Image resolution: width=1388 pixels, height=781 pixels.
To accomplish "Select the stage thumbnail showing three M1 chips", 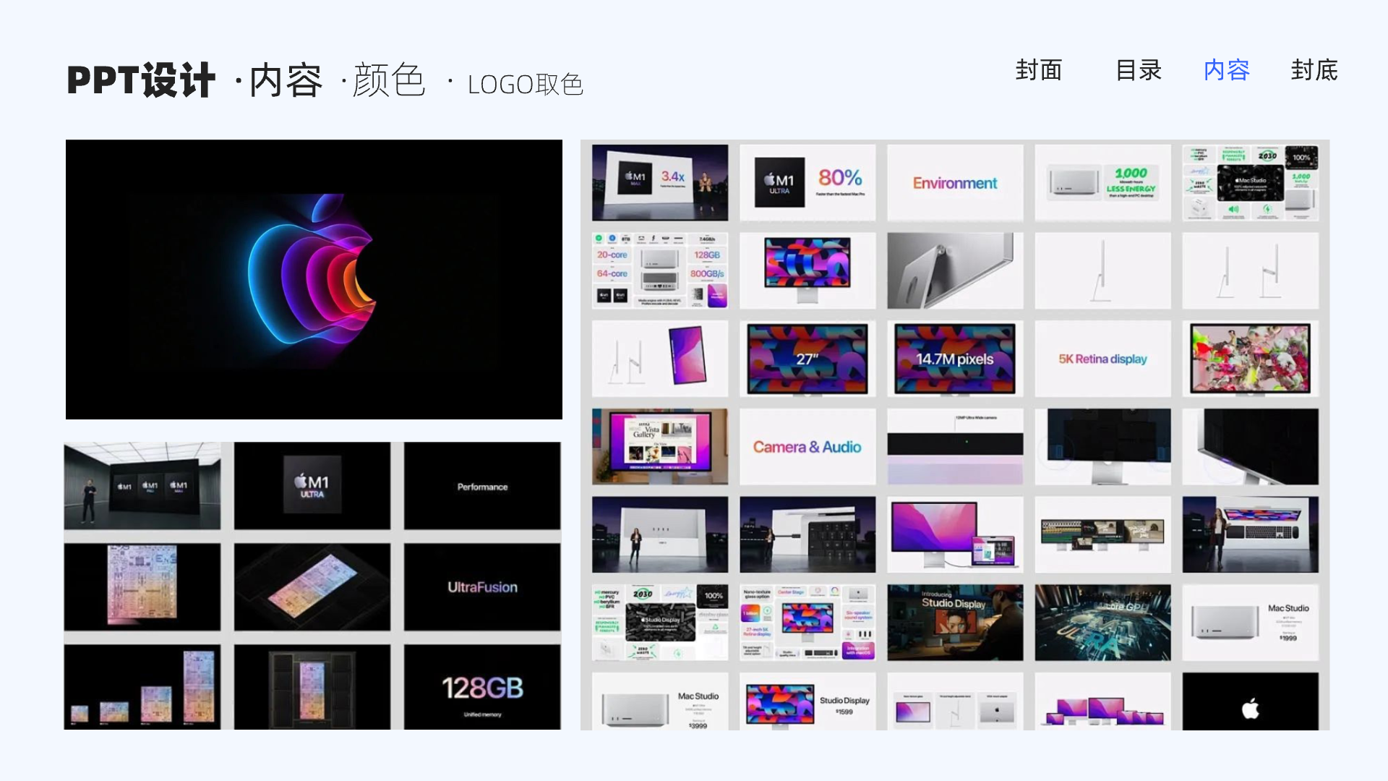I will point(142,486).
